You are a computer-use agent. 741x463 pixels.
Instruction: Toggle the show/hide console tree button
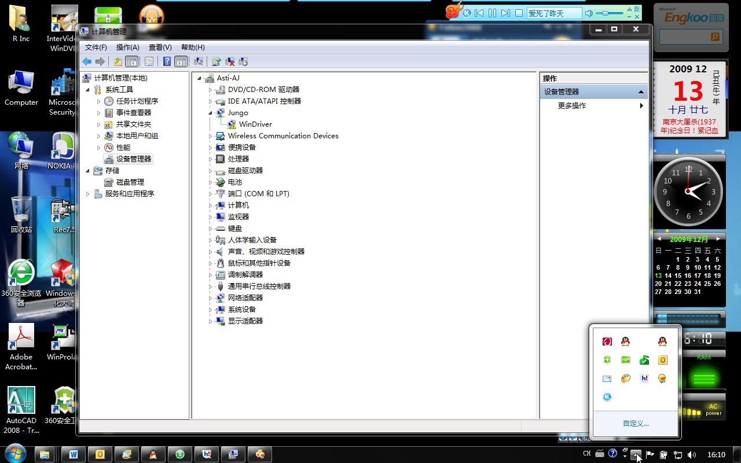[x=132, y=62]
